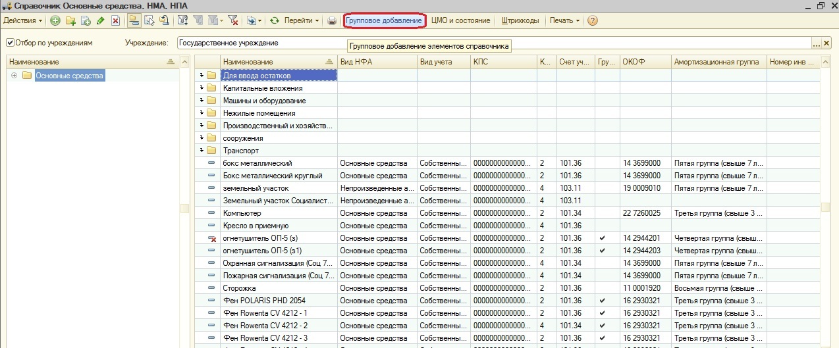Click the red X deletion mark icon

[115, 20]
